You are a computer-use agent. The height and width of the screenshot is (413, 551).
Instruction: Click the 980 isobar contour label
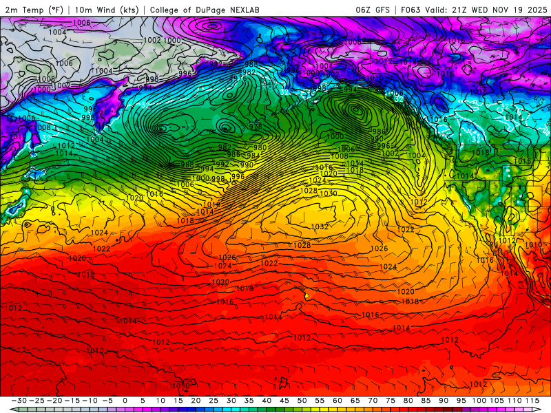click(260, 147)
